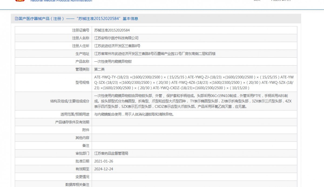
Task: Click the 苏械注准20152020584 value in the table
Action: coord(112,30)
